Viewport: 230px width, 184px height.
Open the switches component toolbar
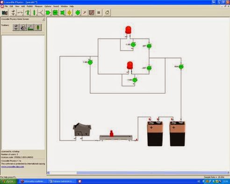pos(20,13)
